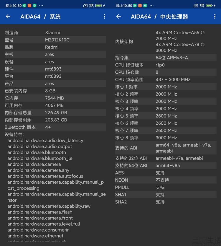The image size is (221, 246).
Task: Select the 可用内存 4067 MB row
Action: pyautogui.click(x=55, y=105)
